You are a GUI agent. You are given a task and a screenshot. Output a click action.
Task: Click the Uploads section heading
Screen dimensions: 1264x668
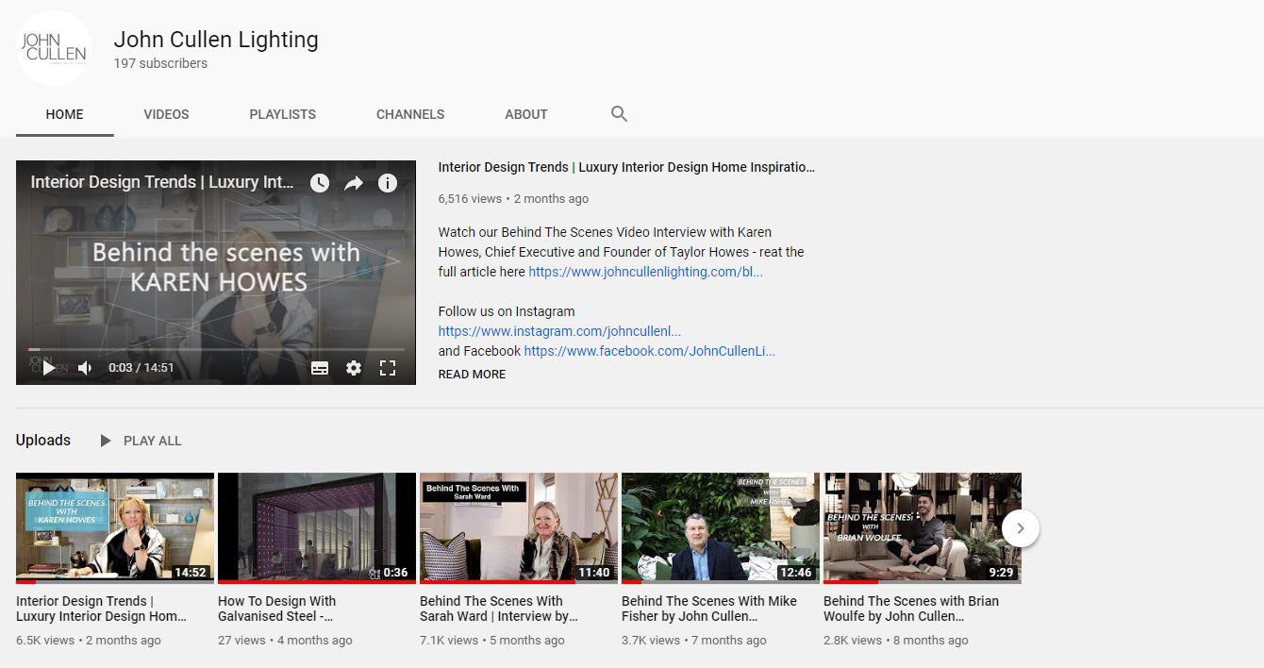coord(43,441)
